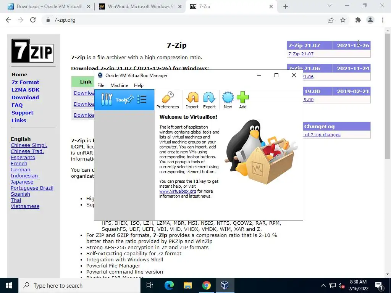Viewport: 391px width, 293px height.
Task: Switch to WinWorld Microsoft Windows tab
Action: pos(140,6)
